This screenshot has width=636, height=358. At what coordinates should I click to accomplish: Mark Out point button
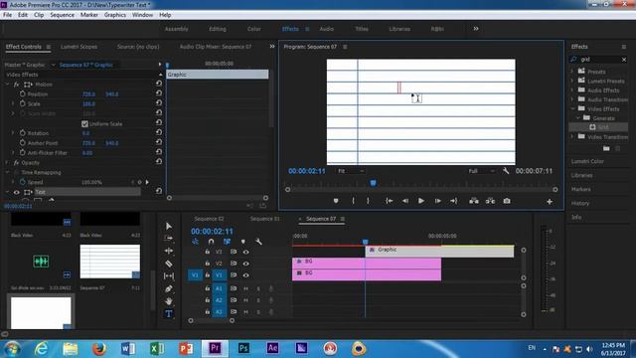(x=368, y=201)
